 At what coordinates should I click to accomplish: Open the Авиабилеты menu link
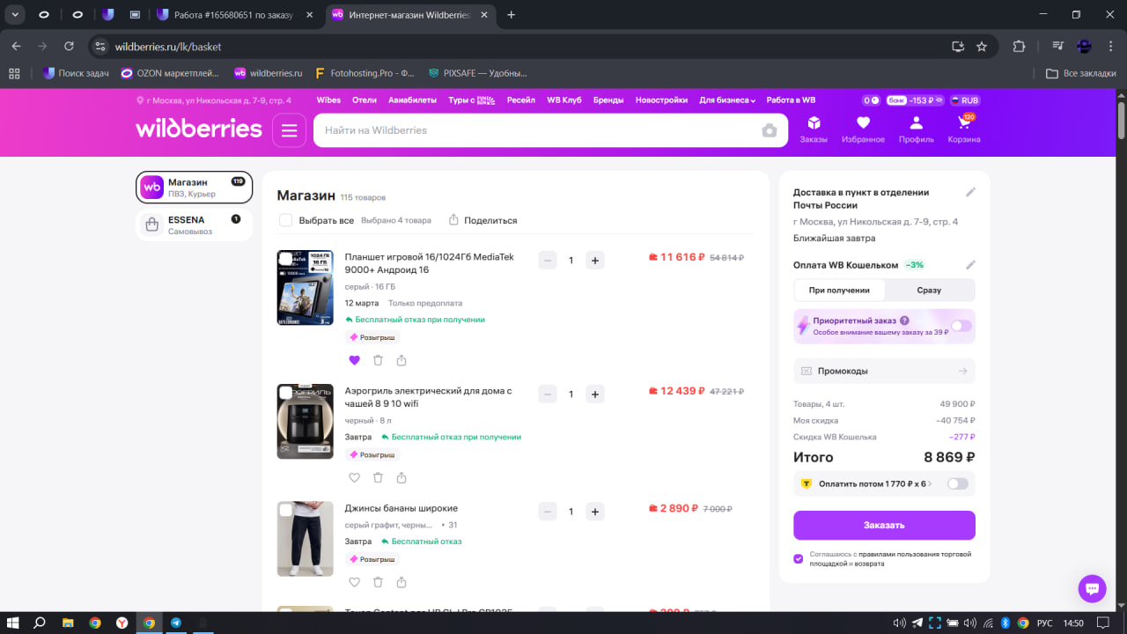[412, 100]
